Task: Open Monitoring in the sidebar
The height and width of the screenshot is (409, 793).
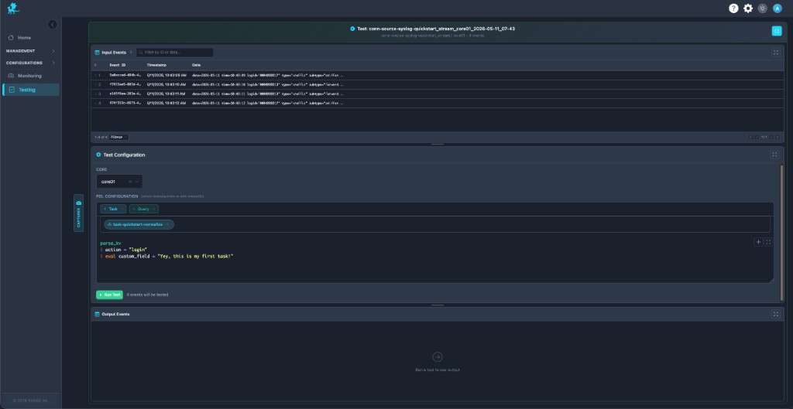Action: pyautogui.click(x=29, y=76)
